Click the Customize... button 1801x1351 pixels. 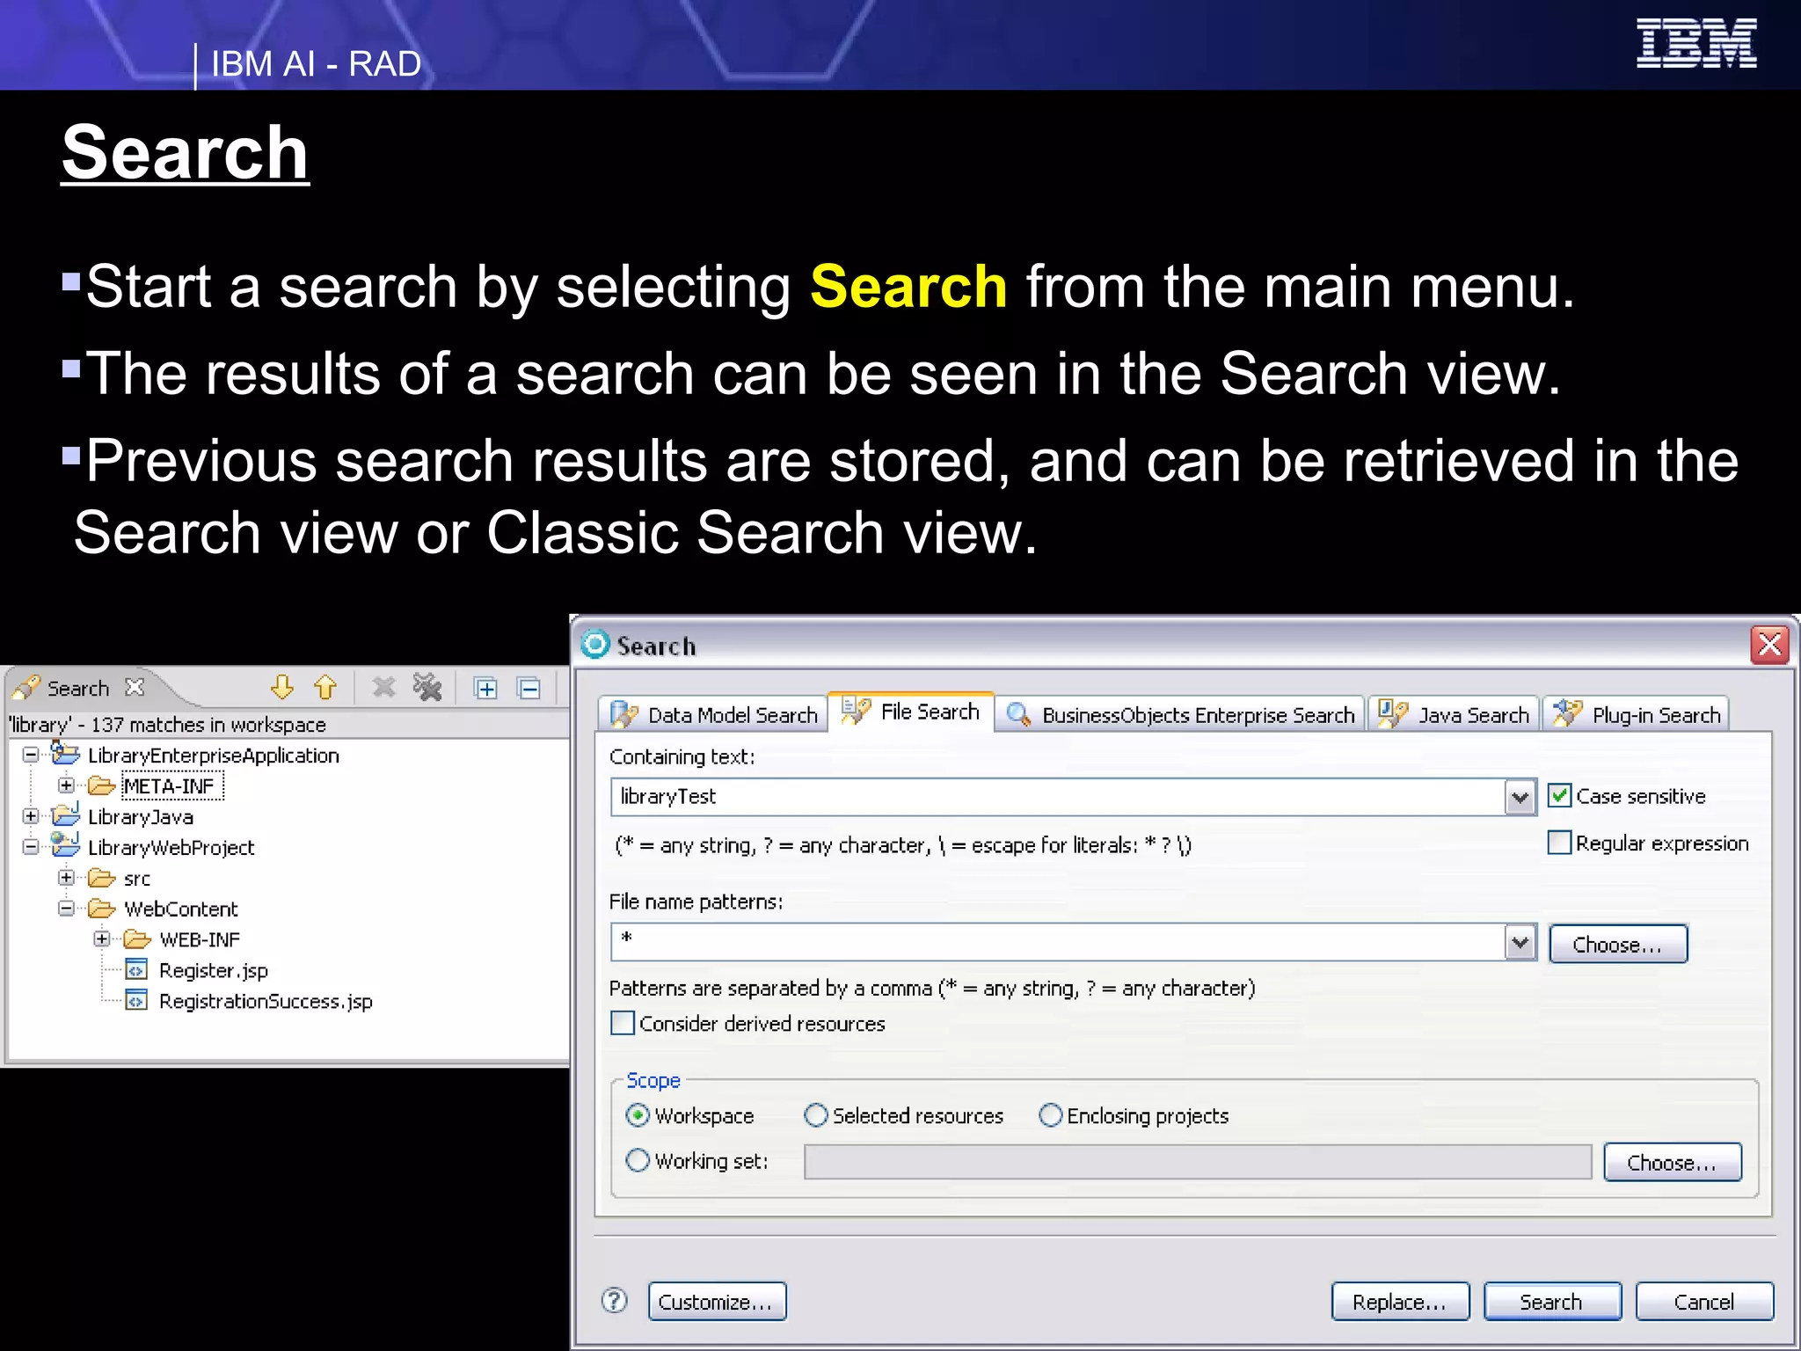[x=717, y=1301]
